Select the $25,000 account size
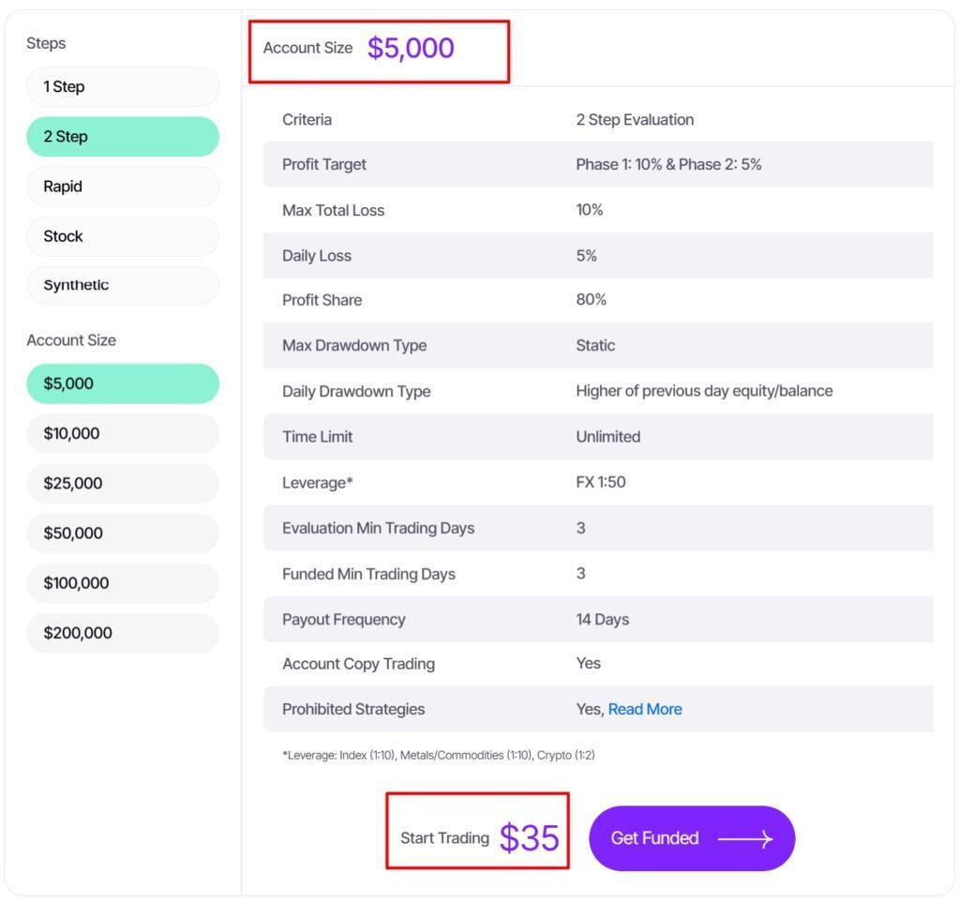 click(123, 483)
